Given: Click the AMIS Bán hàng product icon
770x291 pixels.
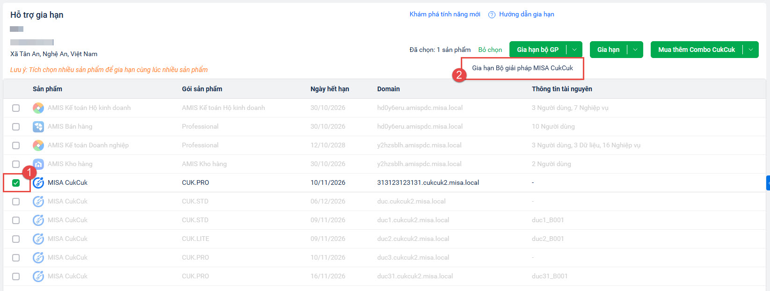Looking at the screenshot, I should point(38,127).
